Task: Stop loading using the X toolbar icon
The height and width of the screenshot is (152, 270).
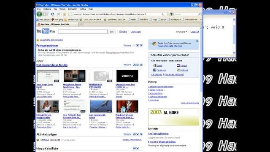Action: pyautogui.click(x=59, y=14)
